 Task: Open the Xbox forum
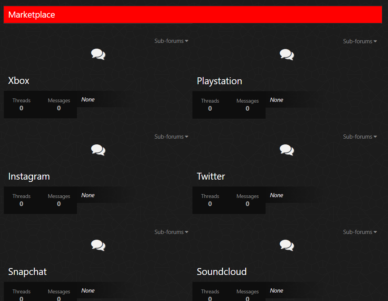pyautogui.click(x=19, y=81)
